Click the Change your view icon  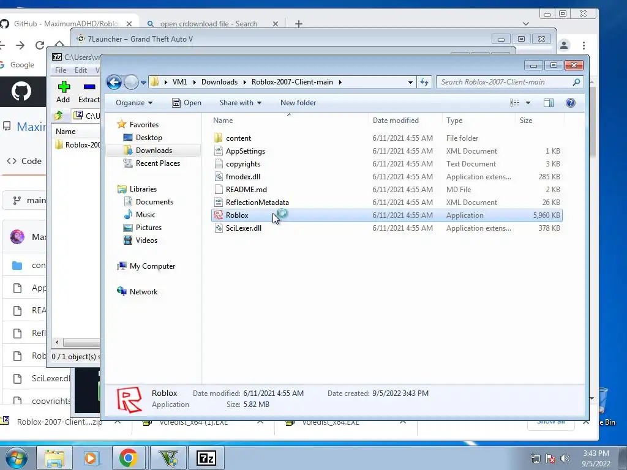tap(514, 103)
